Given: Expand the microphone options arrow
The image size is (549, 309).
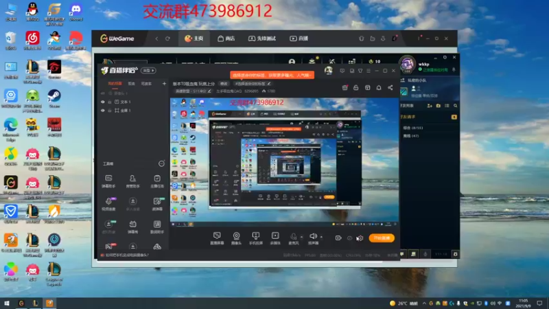Looking at the screenshot, I should (x=302, y=237).
